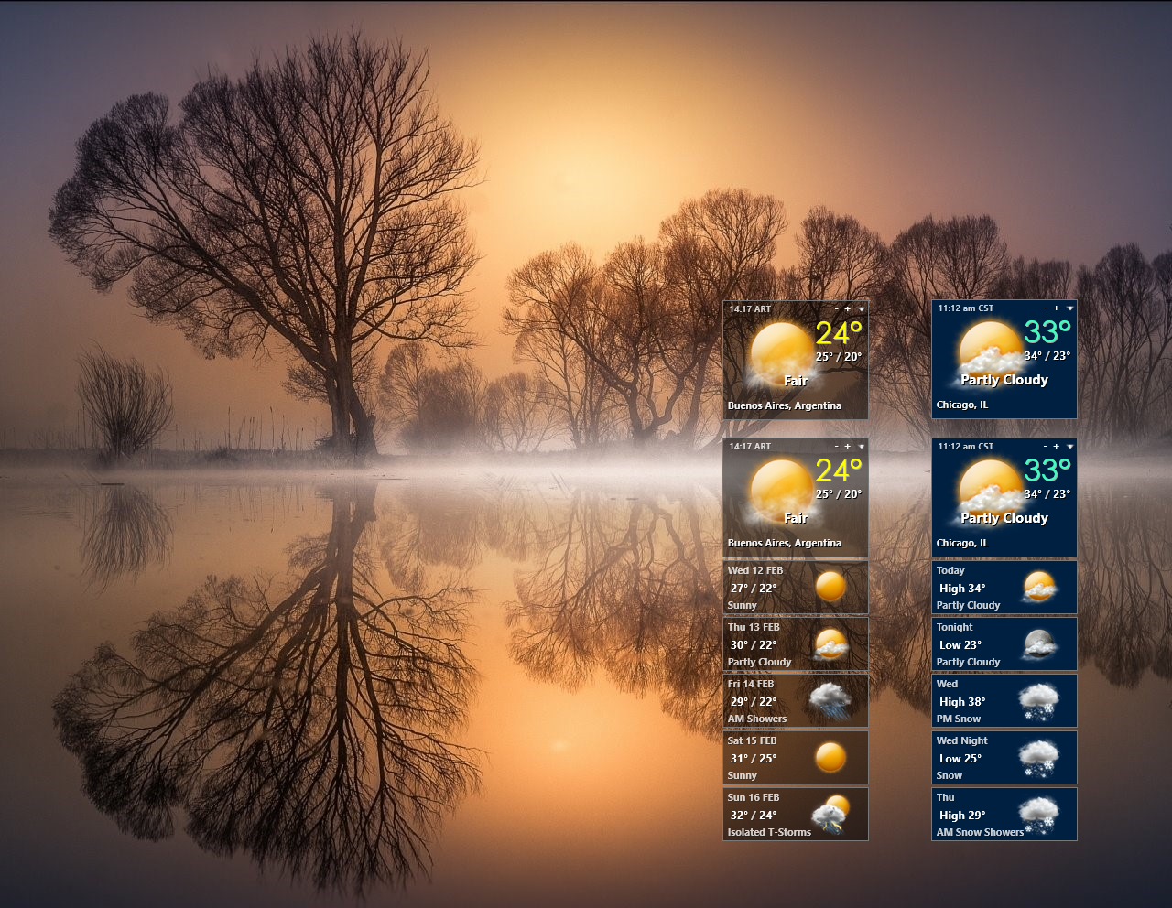
Task: Click 33° temperature in compact Chicago widget
Action: coord(1047,331)
